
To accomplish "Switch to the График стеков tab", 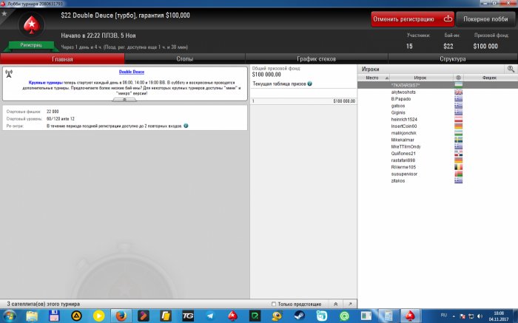I will click(x=316, y=59).
